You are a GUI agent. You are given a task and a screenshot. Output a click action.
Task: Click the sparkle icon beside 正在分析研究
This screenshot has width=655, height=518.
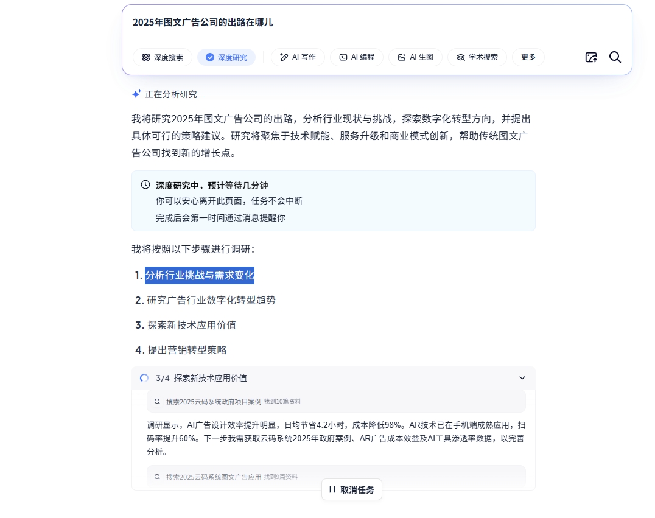click(136, 94)
